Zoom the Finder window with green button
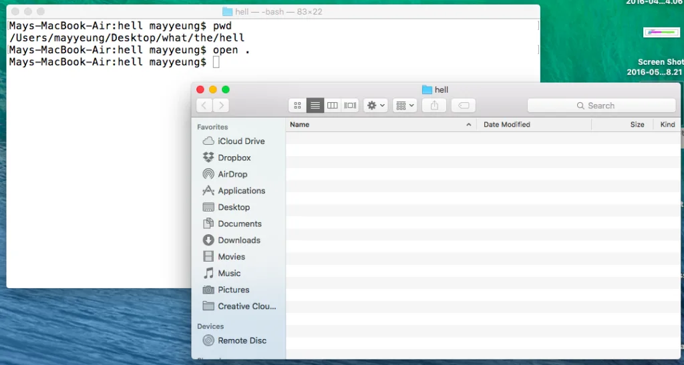This screenshot has width=684, height=365. pyautogui.click(x=226, y=89)
